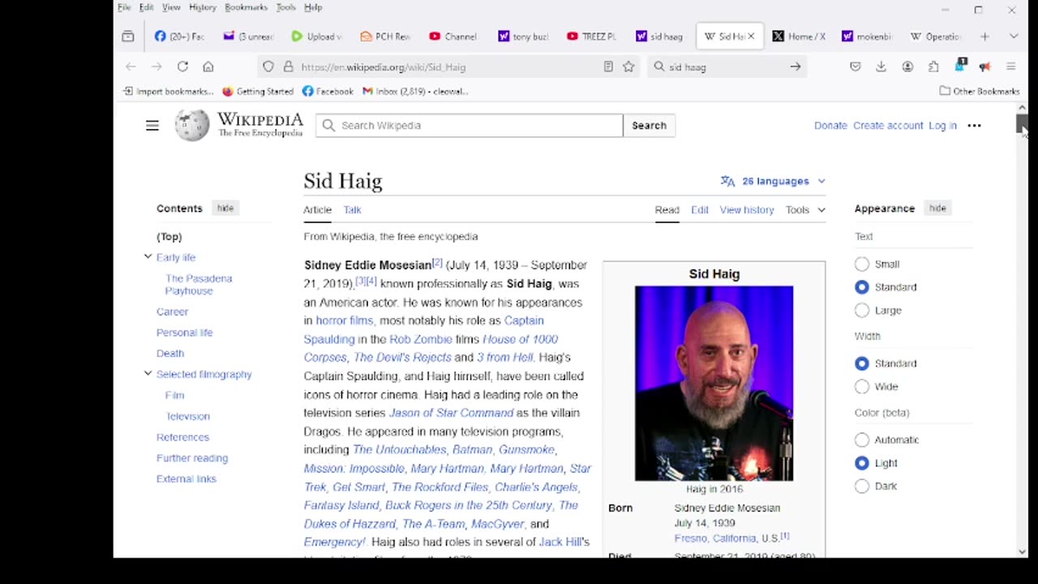
Task: Click the magnifier in the browser search bar
Action: pos(659,67)
